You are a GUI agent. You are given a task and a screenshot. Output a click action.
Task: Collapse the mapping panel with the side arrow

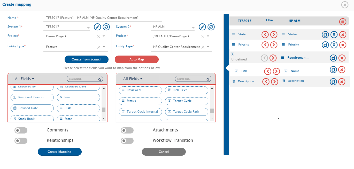227,68
